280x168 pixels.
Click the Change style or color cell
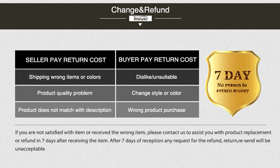[x=157, y=93]
